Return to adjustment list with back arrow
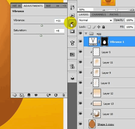Image resolution: width=135 pixels, height=129 pixels. (x=15, y=95)
